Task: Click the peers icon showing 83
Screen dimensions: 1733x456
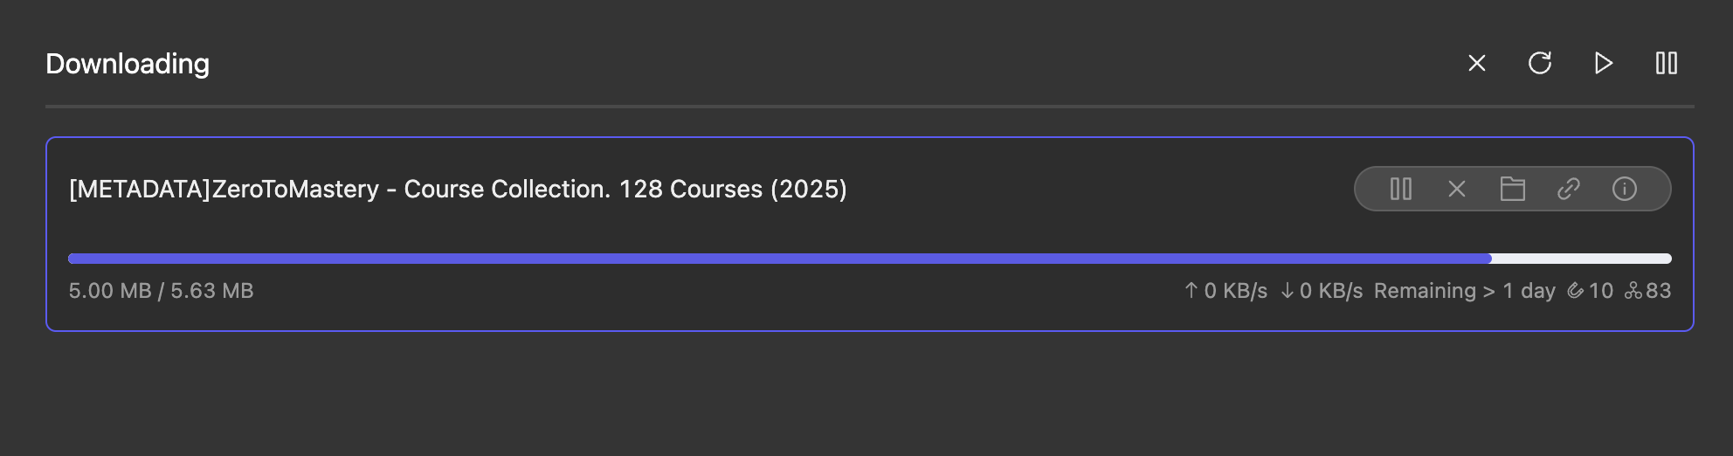Action: 1633,291
